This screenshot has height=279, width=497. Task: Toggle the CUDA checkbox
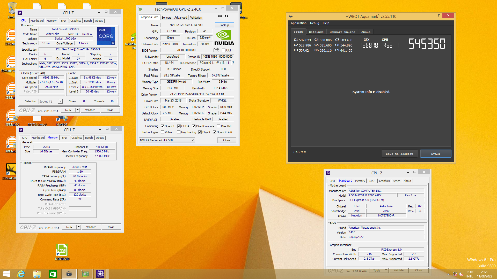(x=179, y=126)
